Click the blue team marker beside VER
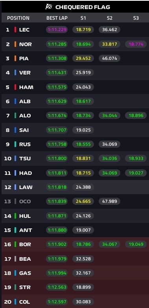Image resolution: width=149 pixels, height=308 pixels. (x=15, y=73)
